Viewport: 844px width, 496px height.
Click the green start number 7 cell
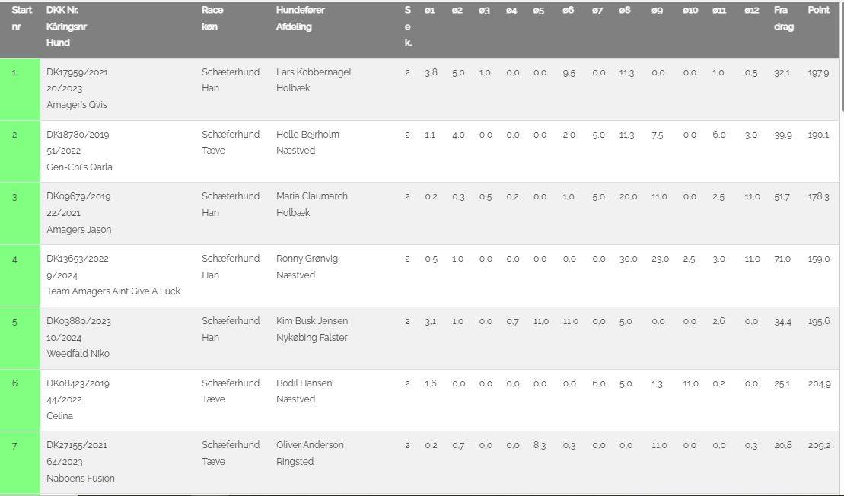point(20,462)
